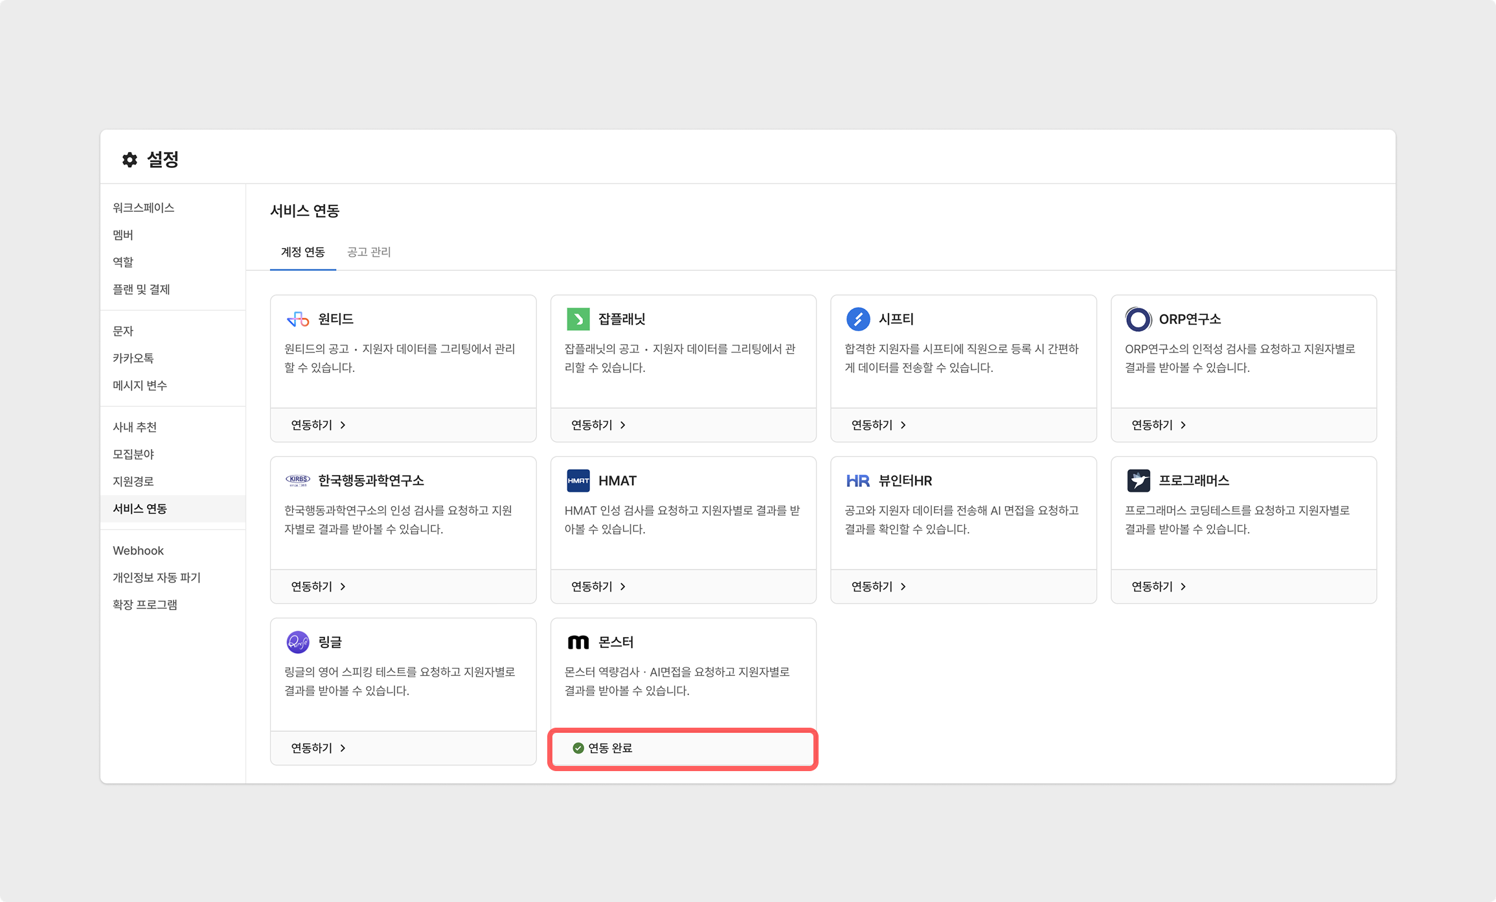Viewport: 1496px width, 902px height.
Task: Open 플랜 및 결제 in the sidebar
Action: coord(141,290)
